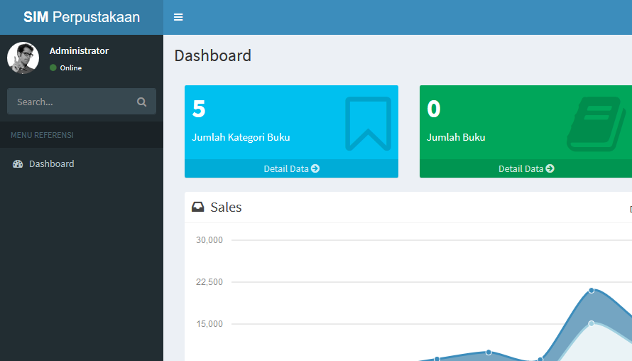Click the search magnifier icon
Screen dimensions: 632x361
click(141, 102)
